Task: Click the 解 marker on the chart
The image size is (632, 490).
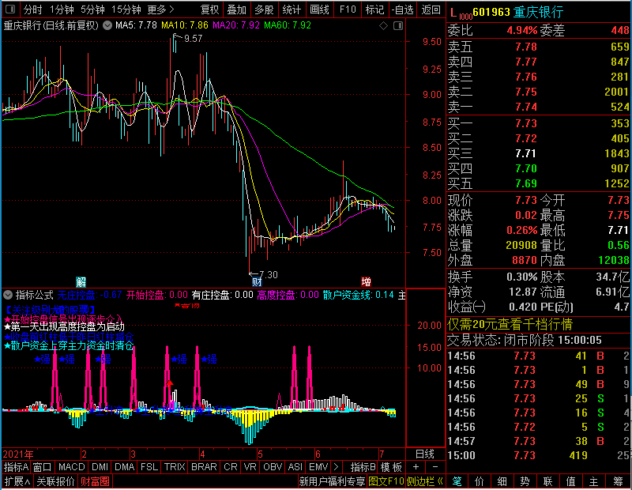Action: point(81,281)
